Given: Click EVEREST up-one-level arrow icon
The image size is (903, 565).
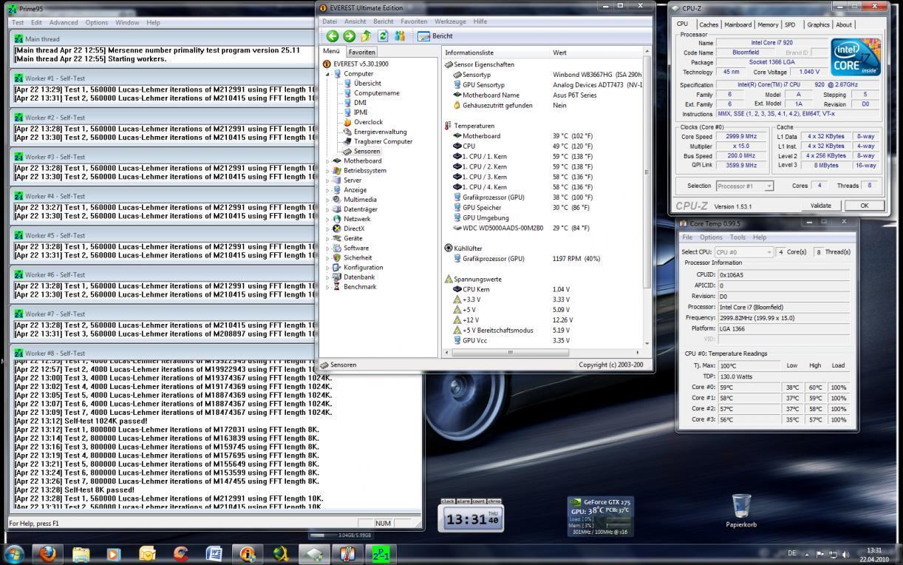Looking at the screenshot, I should click(x=366, y=35).
